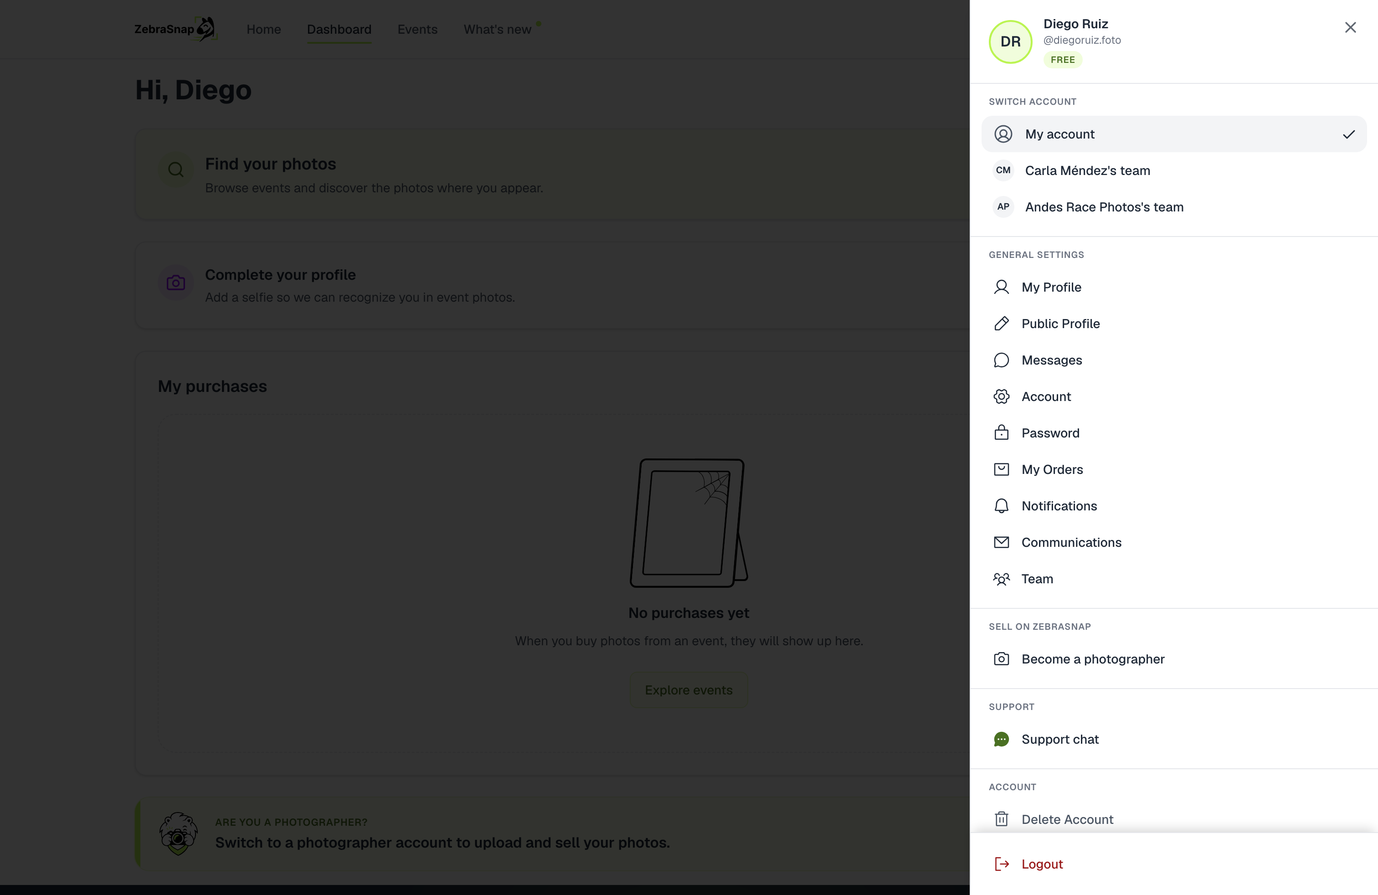
Task: Click the My Orders bag icon
Action: (1002, 469)
